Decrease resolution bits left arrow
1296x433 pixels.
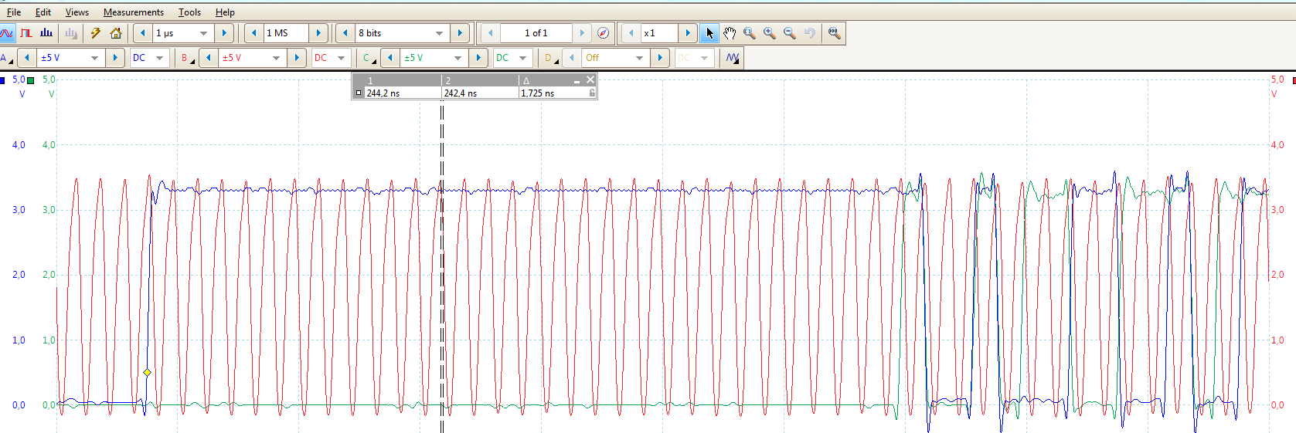345,33
